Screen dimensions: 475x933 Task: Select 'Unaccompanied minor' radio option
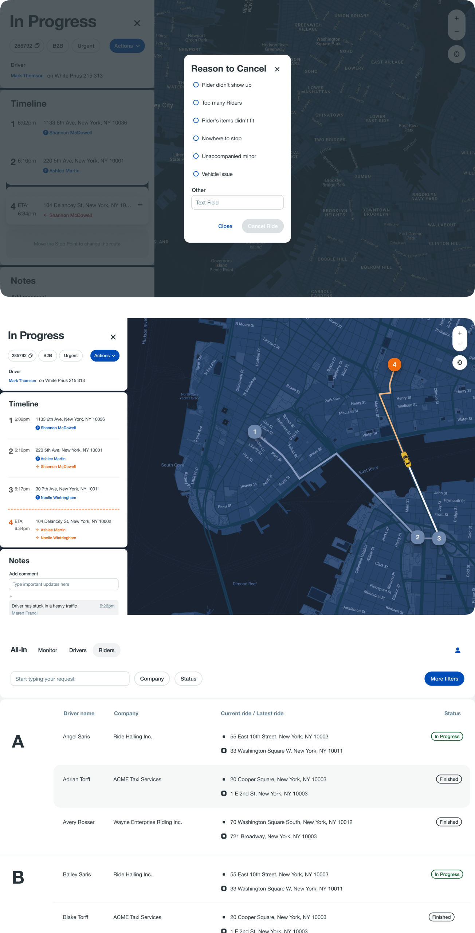pos(196,156)
